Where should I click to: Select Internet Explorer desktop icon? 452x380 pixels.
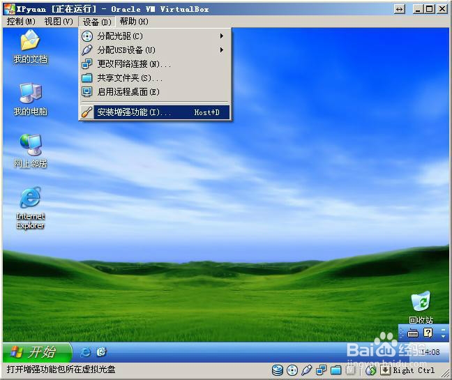[30, 208]
